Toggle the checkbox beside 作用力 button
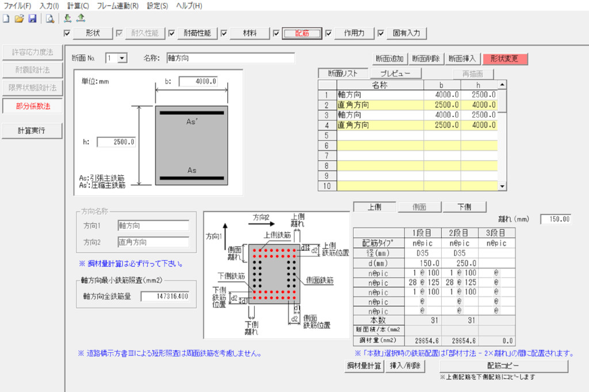 click(328, 33)
